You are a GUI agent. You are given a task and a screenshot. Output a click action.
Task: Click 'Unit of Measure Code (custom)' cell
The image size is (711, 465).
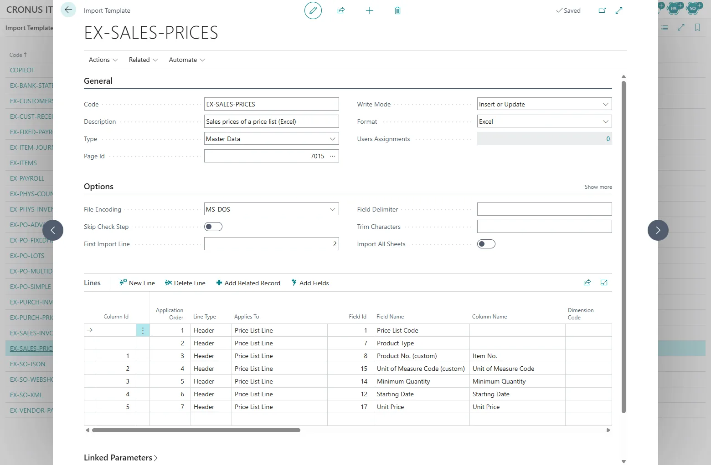pyautogui.click(x=422, y=369)
